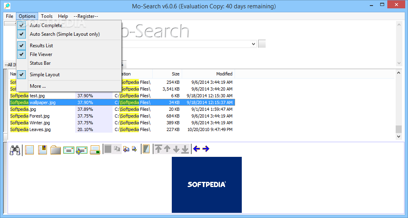The height and width of the screenshot is (218, 408).
Task: Disable the Auto Complete option
Action: point(69,25)
